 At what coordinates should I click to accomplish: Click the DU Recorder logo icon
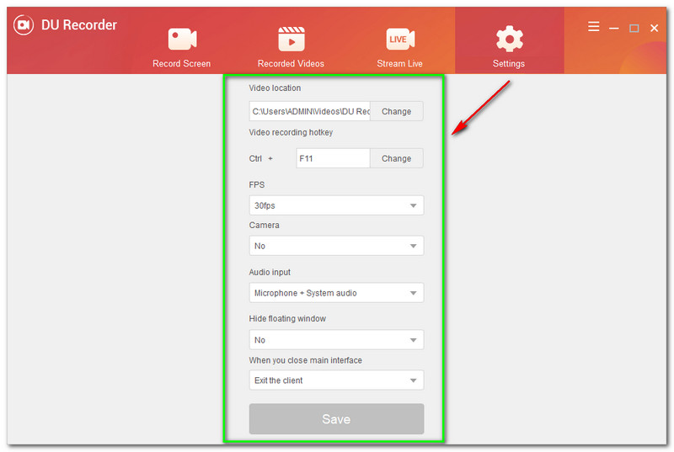23,25
